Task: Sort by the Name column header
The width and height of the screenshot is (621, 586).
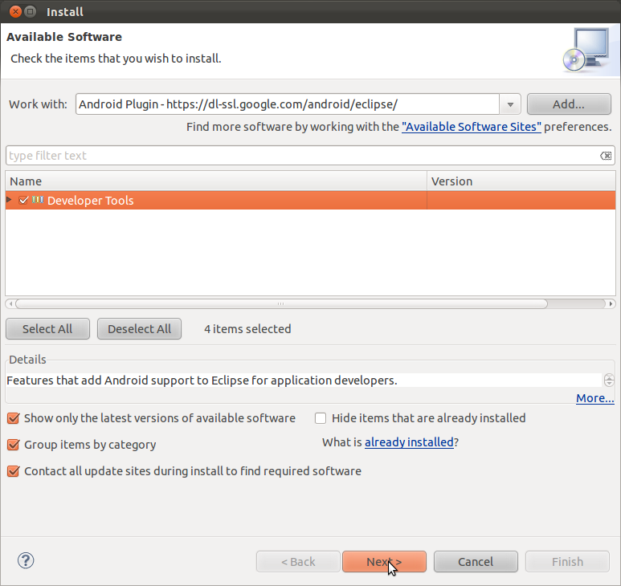Action: 216,181
